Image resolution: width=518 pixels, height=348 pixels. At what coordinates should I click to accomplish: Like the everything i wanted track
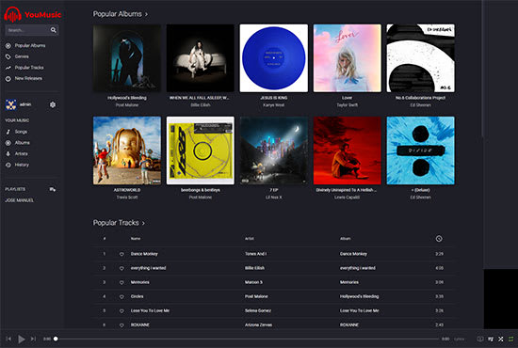pyautogui.click(x=121, y=268)
